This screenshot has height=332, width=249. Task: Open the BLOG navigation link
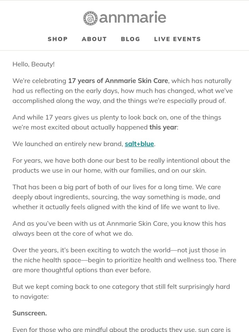pyautogui.click(x=130, y=39)
